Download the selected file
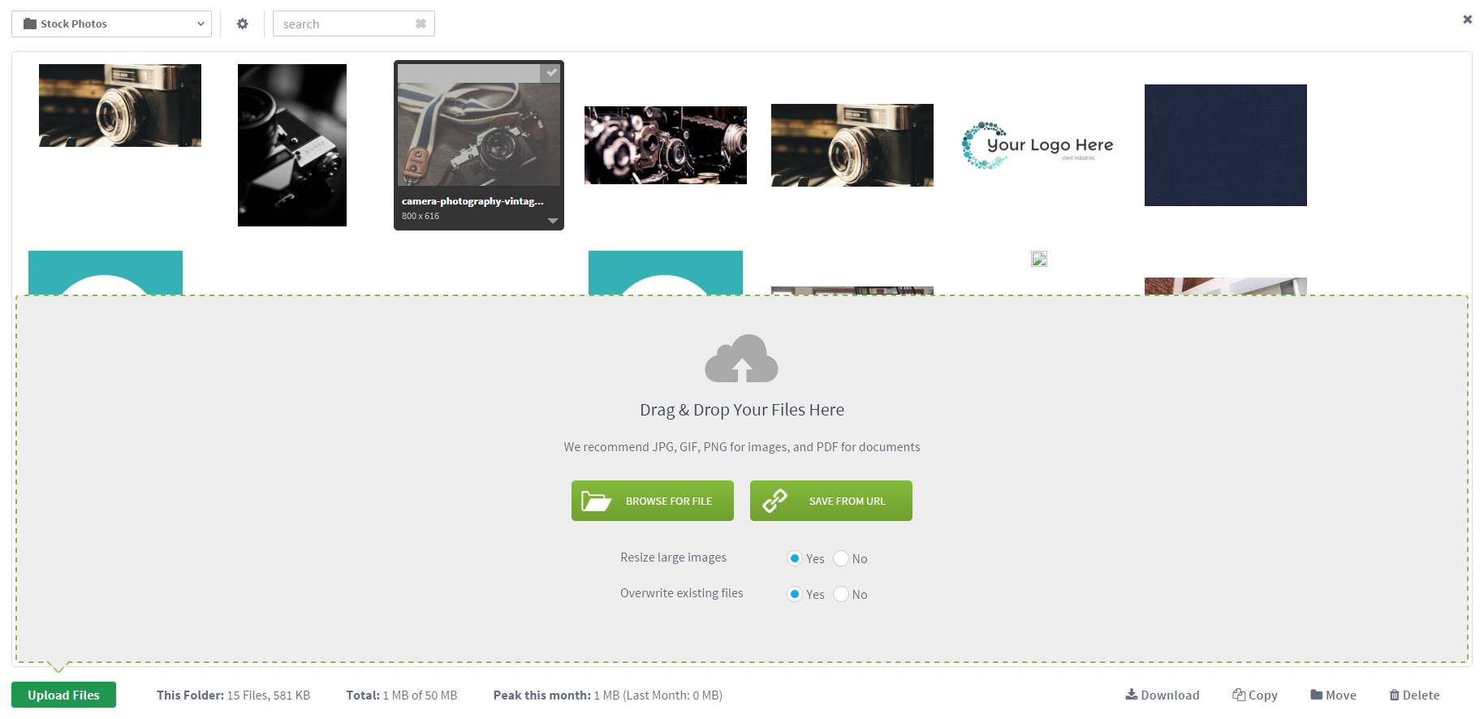Screen dimensions: 1484x719 click(1163, 695)
